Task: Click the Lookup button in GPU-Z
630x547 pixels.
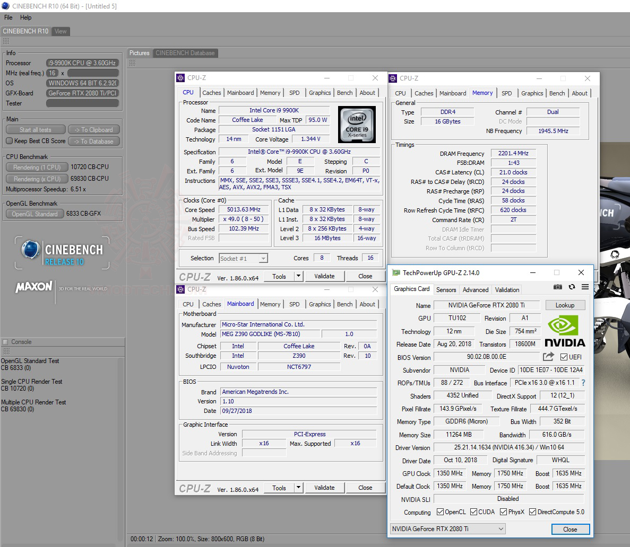Action: pos(565,305)
